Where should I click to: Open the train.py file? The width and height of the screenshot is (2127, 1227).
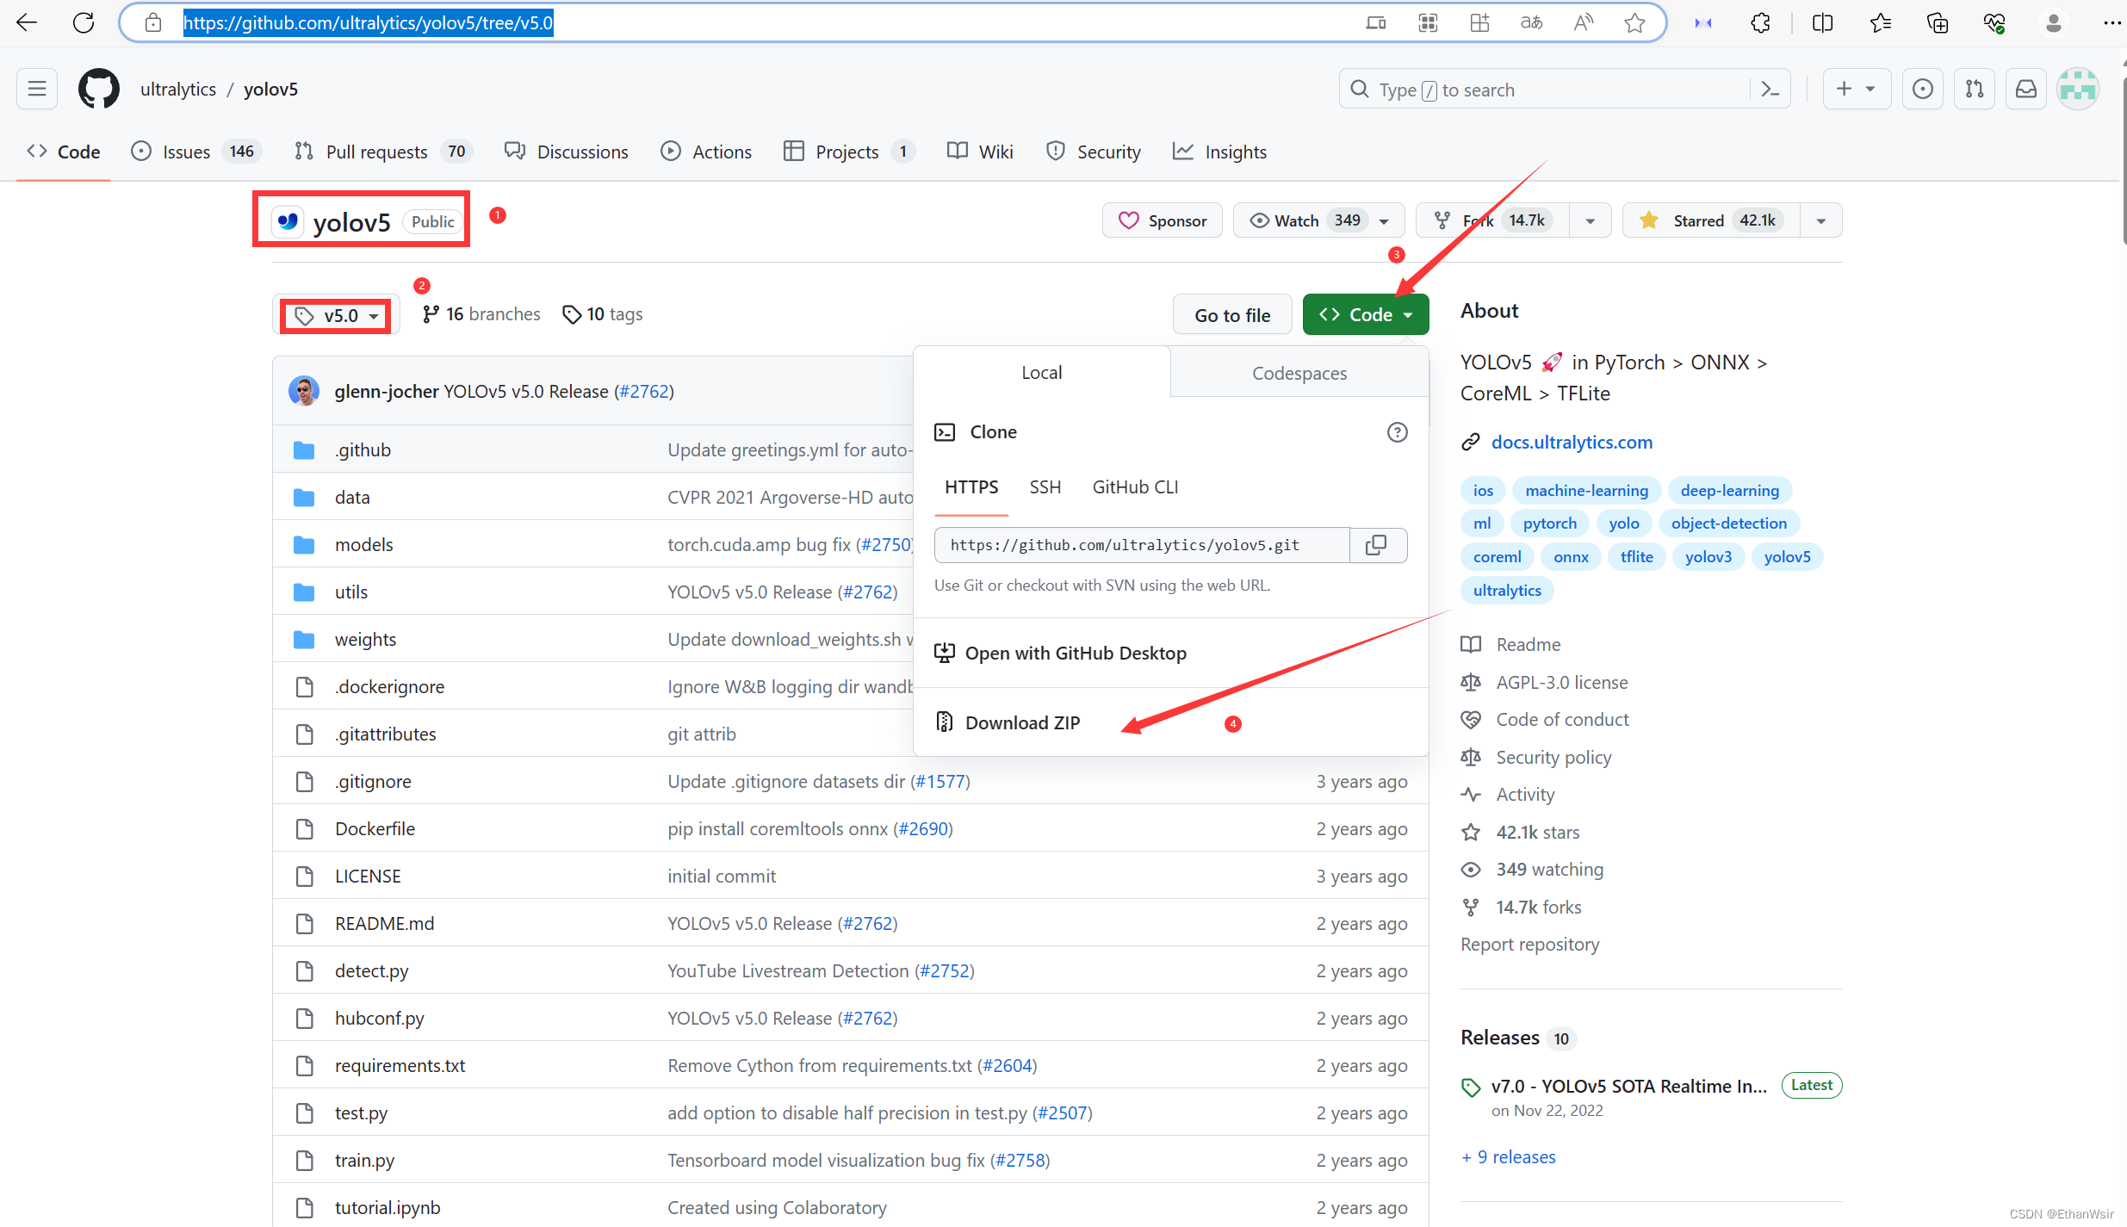coord(364,1160)
